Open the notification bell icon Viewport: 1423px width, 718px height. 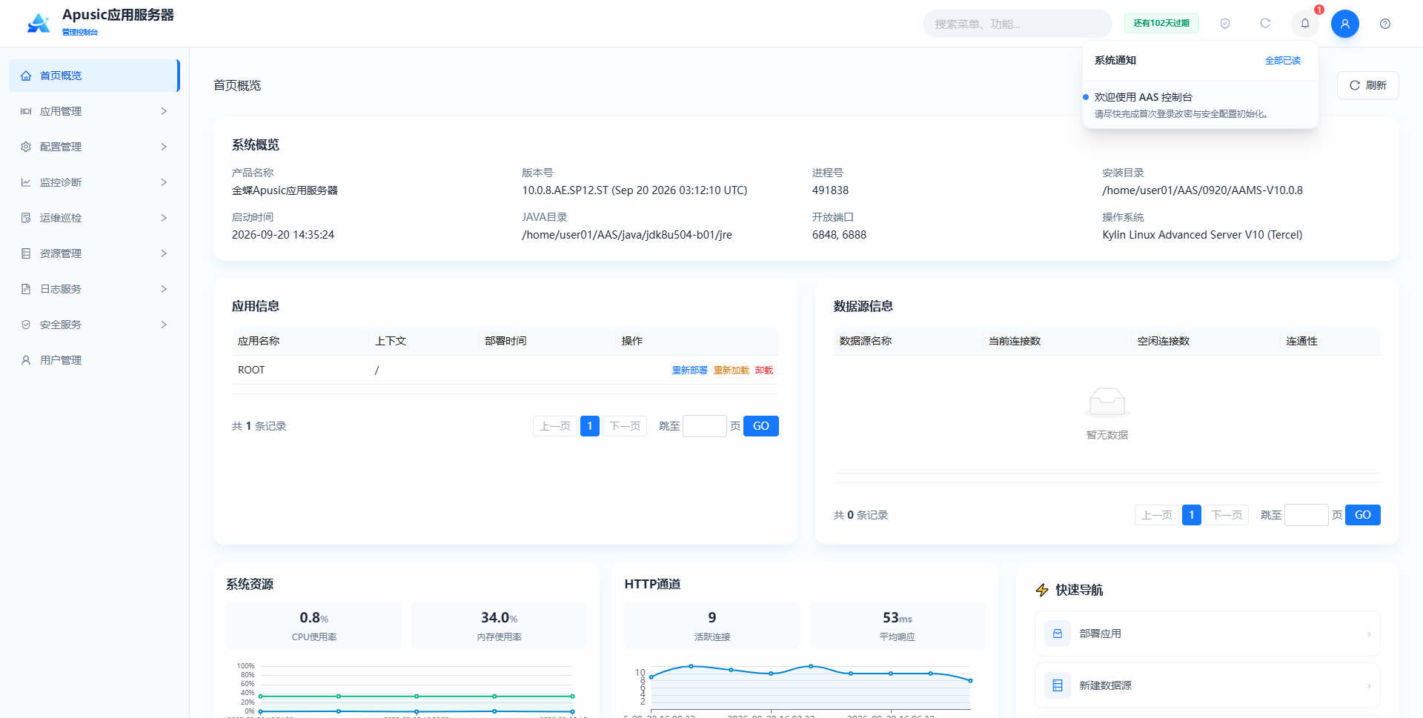coord(1305,24)
